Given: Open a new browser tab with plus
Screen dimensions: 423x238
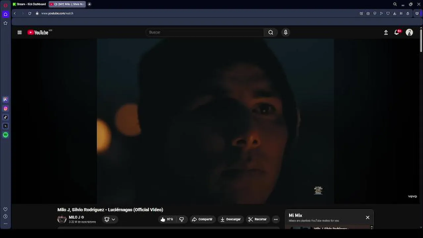Looking at the screenshot, I should (89, 4).
